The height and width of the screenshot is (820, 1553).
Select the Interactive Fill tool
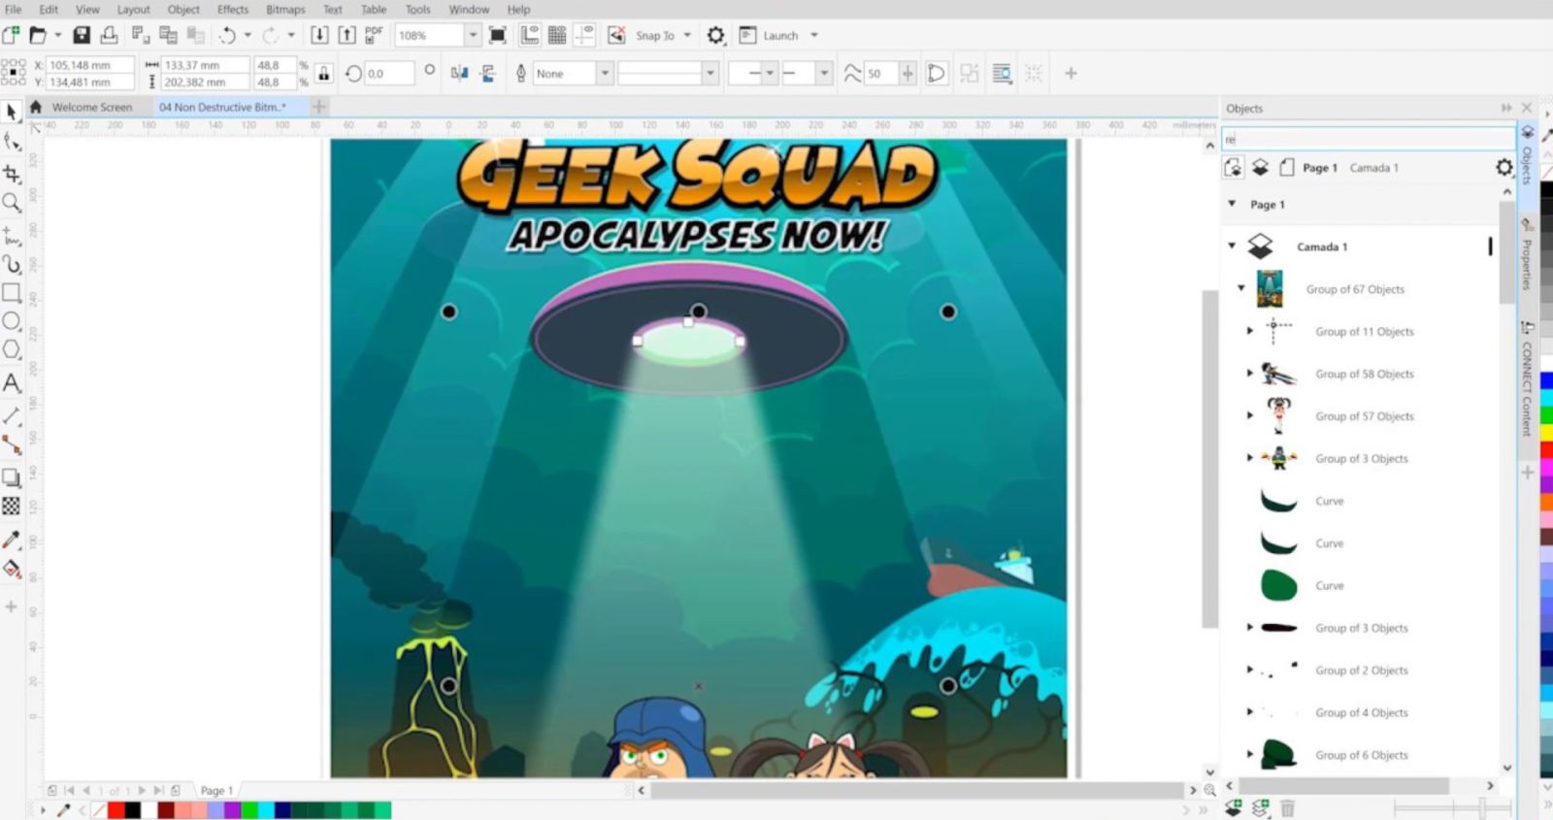[x=12, y=569]
